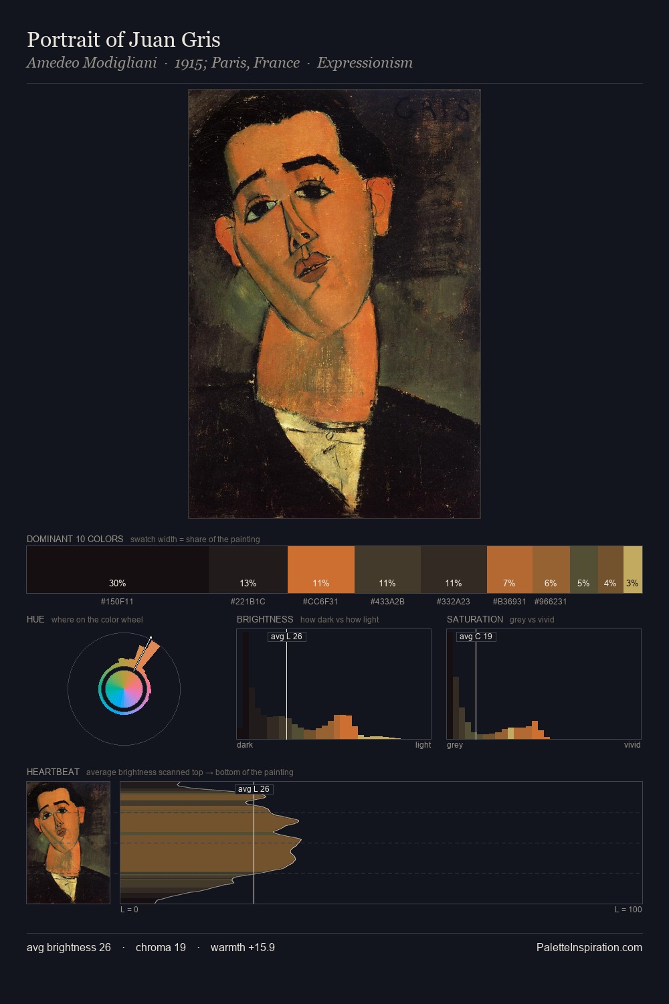669x1004 pixels.
Task: Click the hex label #150F11
Action: (117, 602)
